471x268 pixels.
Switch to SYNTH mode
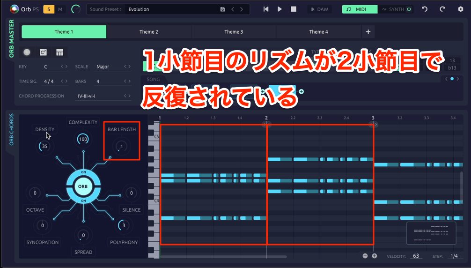pos(393,9)
